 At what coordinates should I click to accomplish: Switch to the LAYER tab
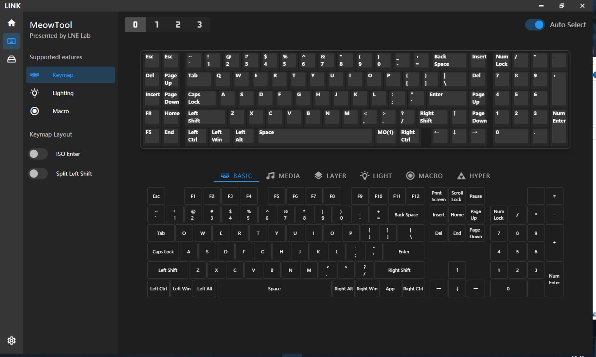pos(330,176)
